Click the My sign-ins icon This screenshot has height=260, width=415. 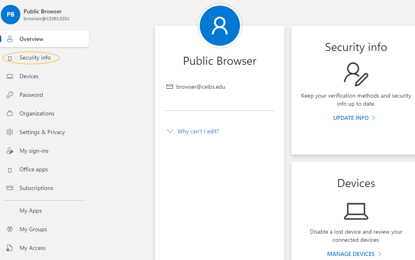click(10, 151)
